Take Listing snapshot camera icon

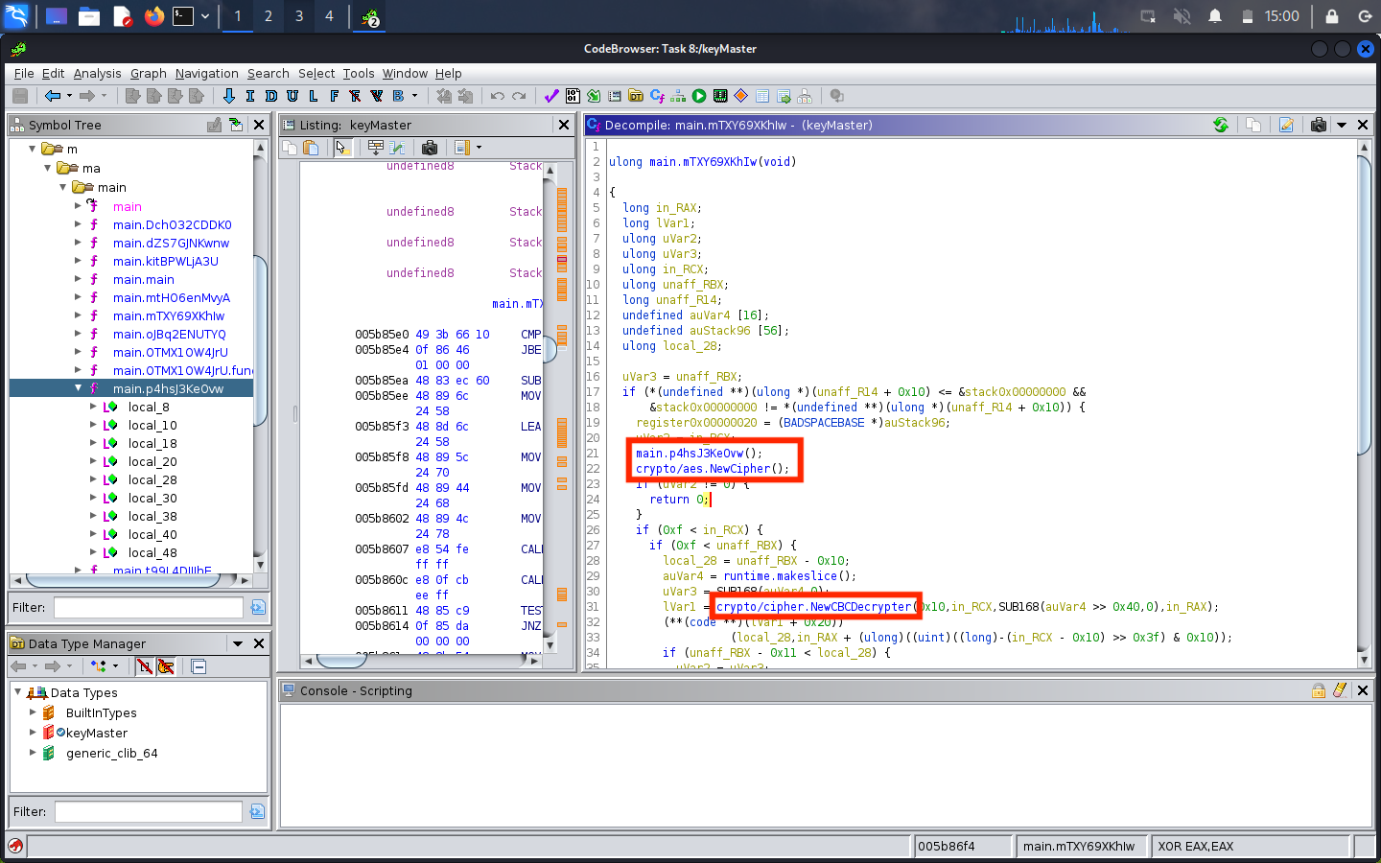point(430,148)
